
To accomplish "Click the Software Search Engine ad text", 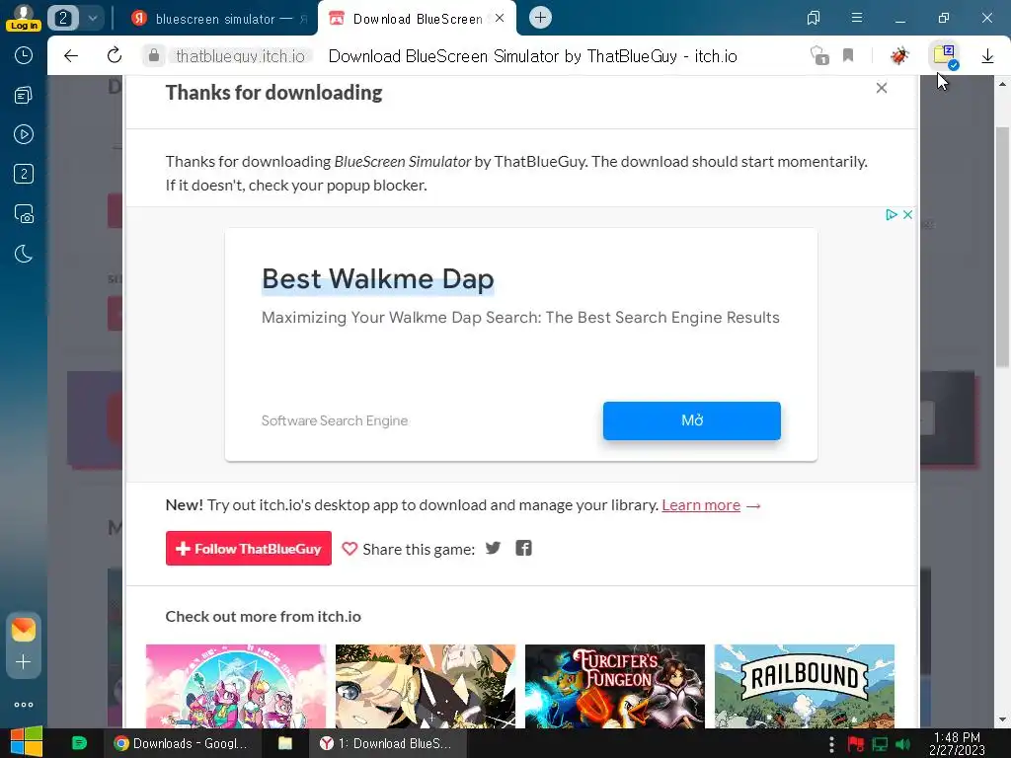I will 335,420.
